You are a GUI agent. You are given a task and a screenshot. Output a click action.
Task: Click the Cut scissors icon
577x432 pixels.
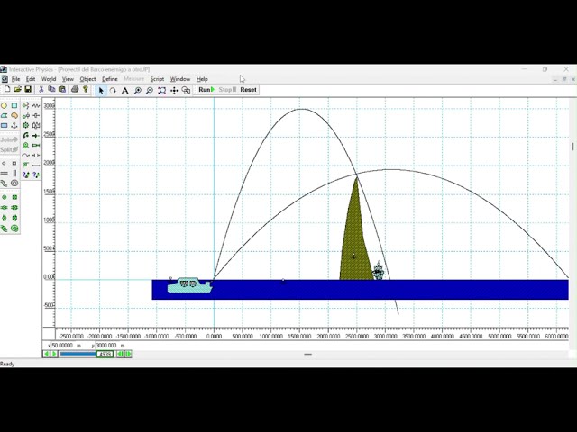[41, 89]
